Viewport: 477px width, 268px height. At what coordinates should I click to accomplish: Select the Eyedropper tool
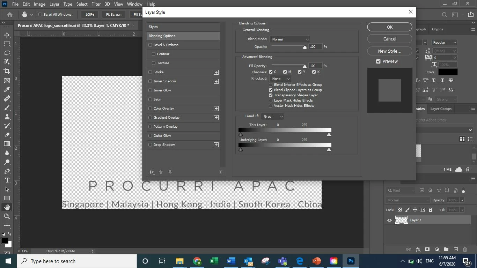point(7,89)
